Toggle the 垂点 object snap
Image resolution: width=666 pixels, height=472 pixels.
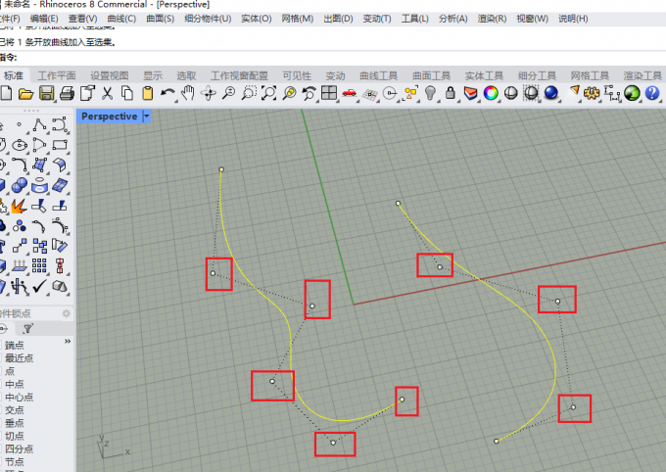tap(15, 423)
